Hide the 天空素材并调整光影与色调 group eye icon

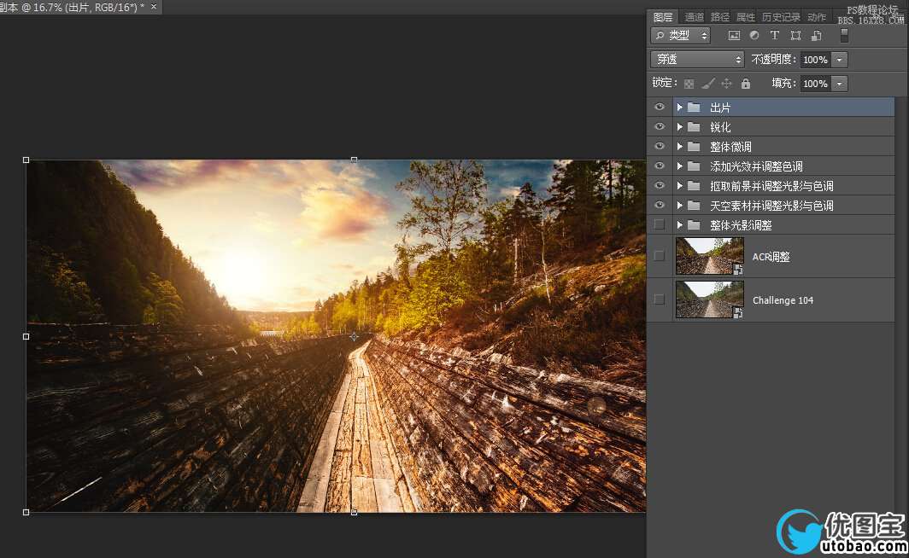point(660,206)
